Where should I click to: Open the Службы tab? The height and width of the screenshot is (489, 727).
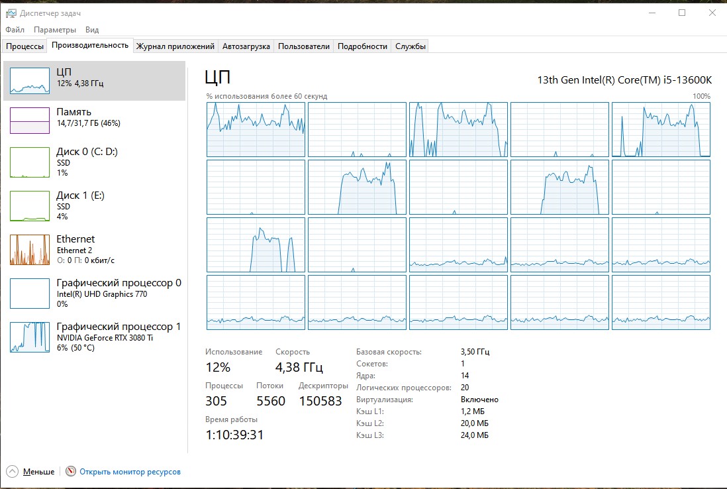411,46
